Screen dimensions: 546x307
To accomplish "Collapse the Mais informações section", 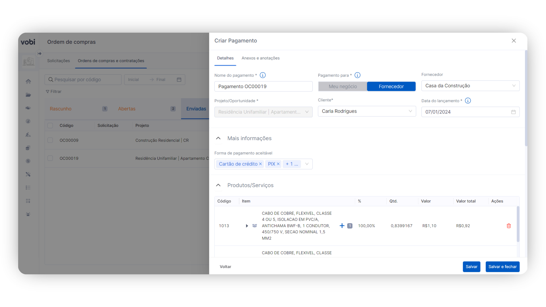I will [218, 138].
